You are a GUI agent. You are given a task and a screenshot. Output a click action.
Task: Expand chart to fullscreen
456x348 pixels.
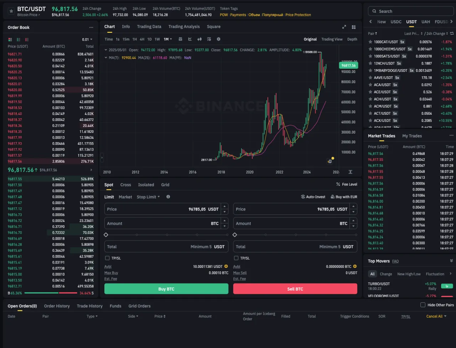click(x=344, y=27)
